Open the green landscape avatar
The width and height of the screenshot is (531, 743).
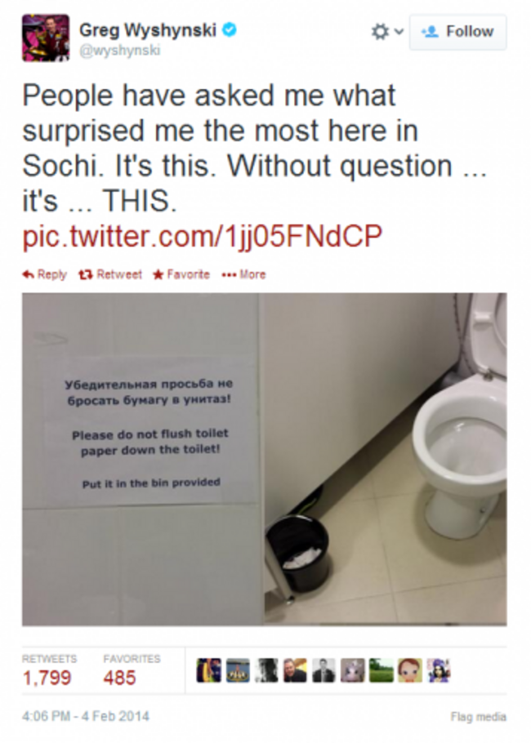(382, 670)
